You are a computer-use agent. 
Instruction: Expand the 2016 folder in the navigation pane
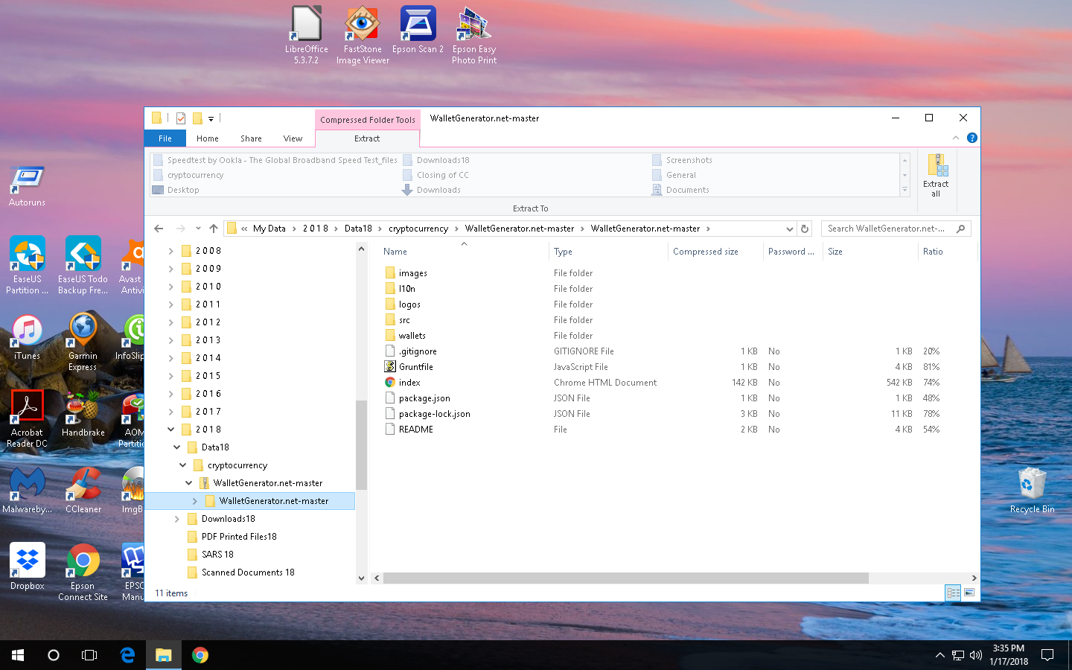(170, 393)
